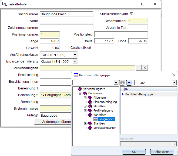Screen dimensions: 178x156
Task: Click the Länge value field
Action: tap(50, 41)
